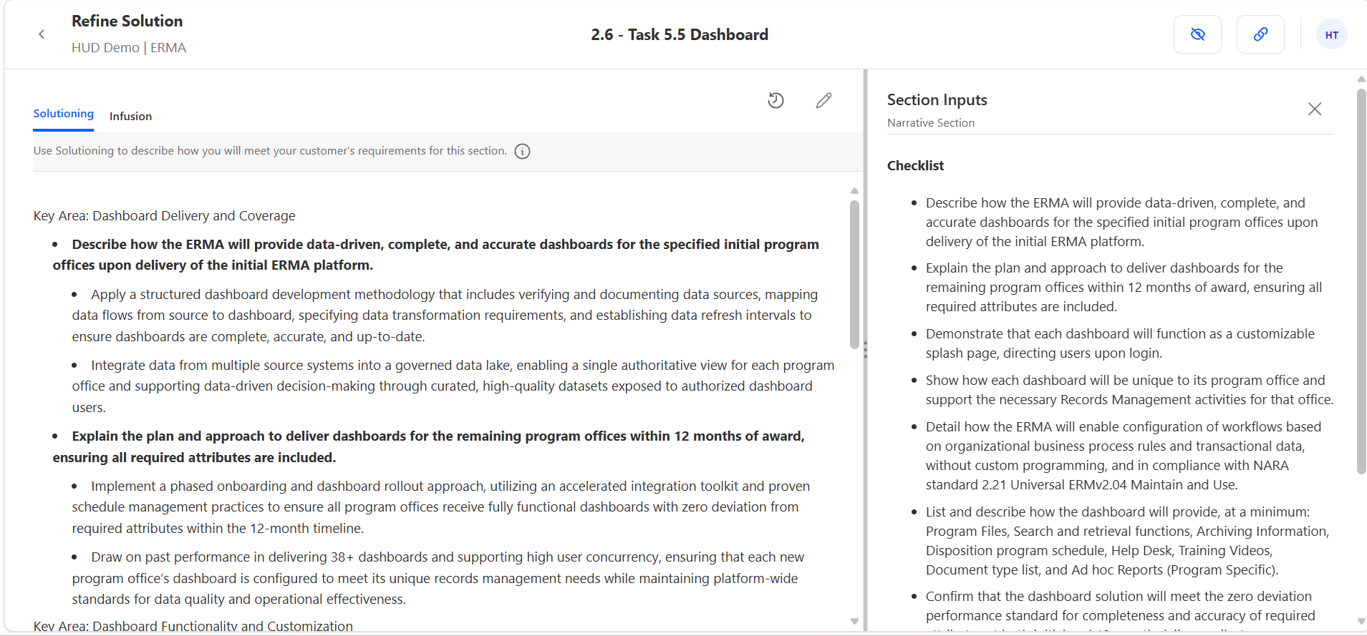Click bullet 'Apply a structured dashboard development methodology'
The height and width of the screenshot is (636, 1367).
click(x=444, y=315)
